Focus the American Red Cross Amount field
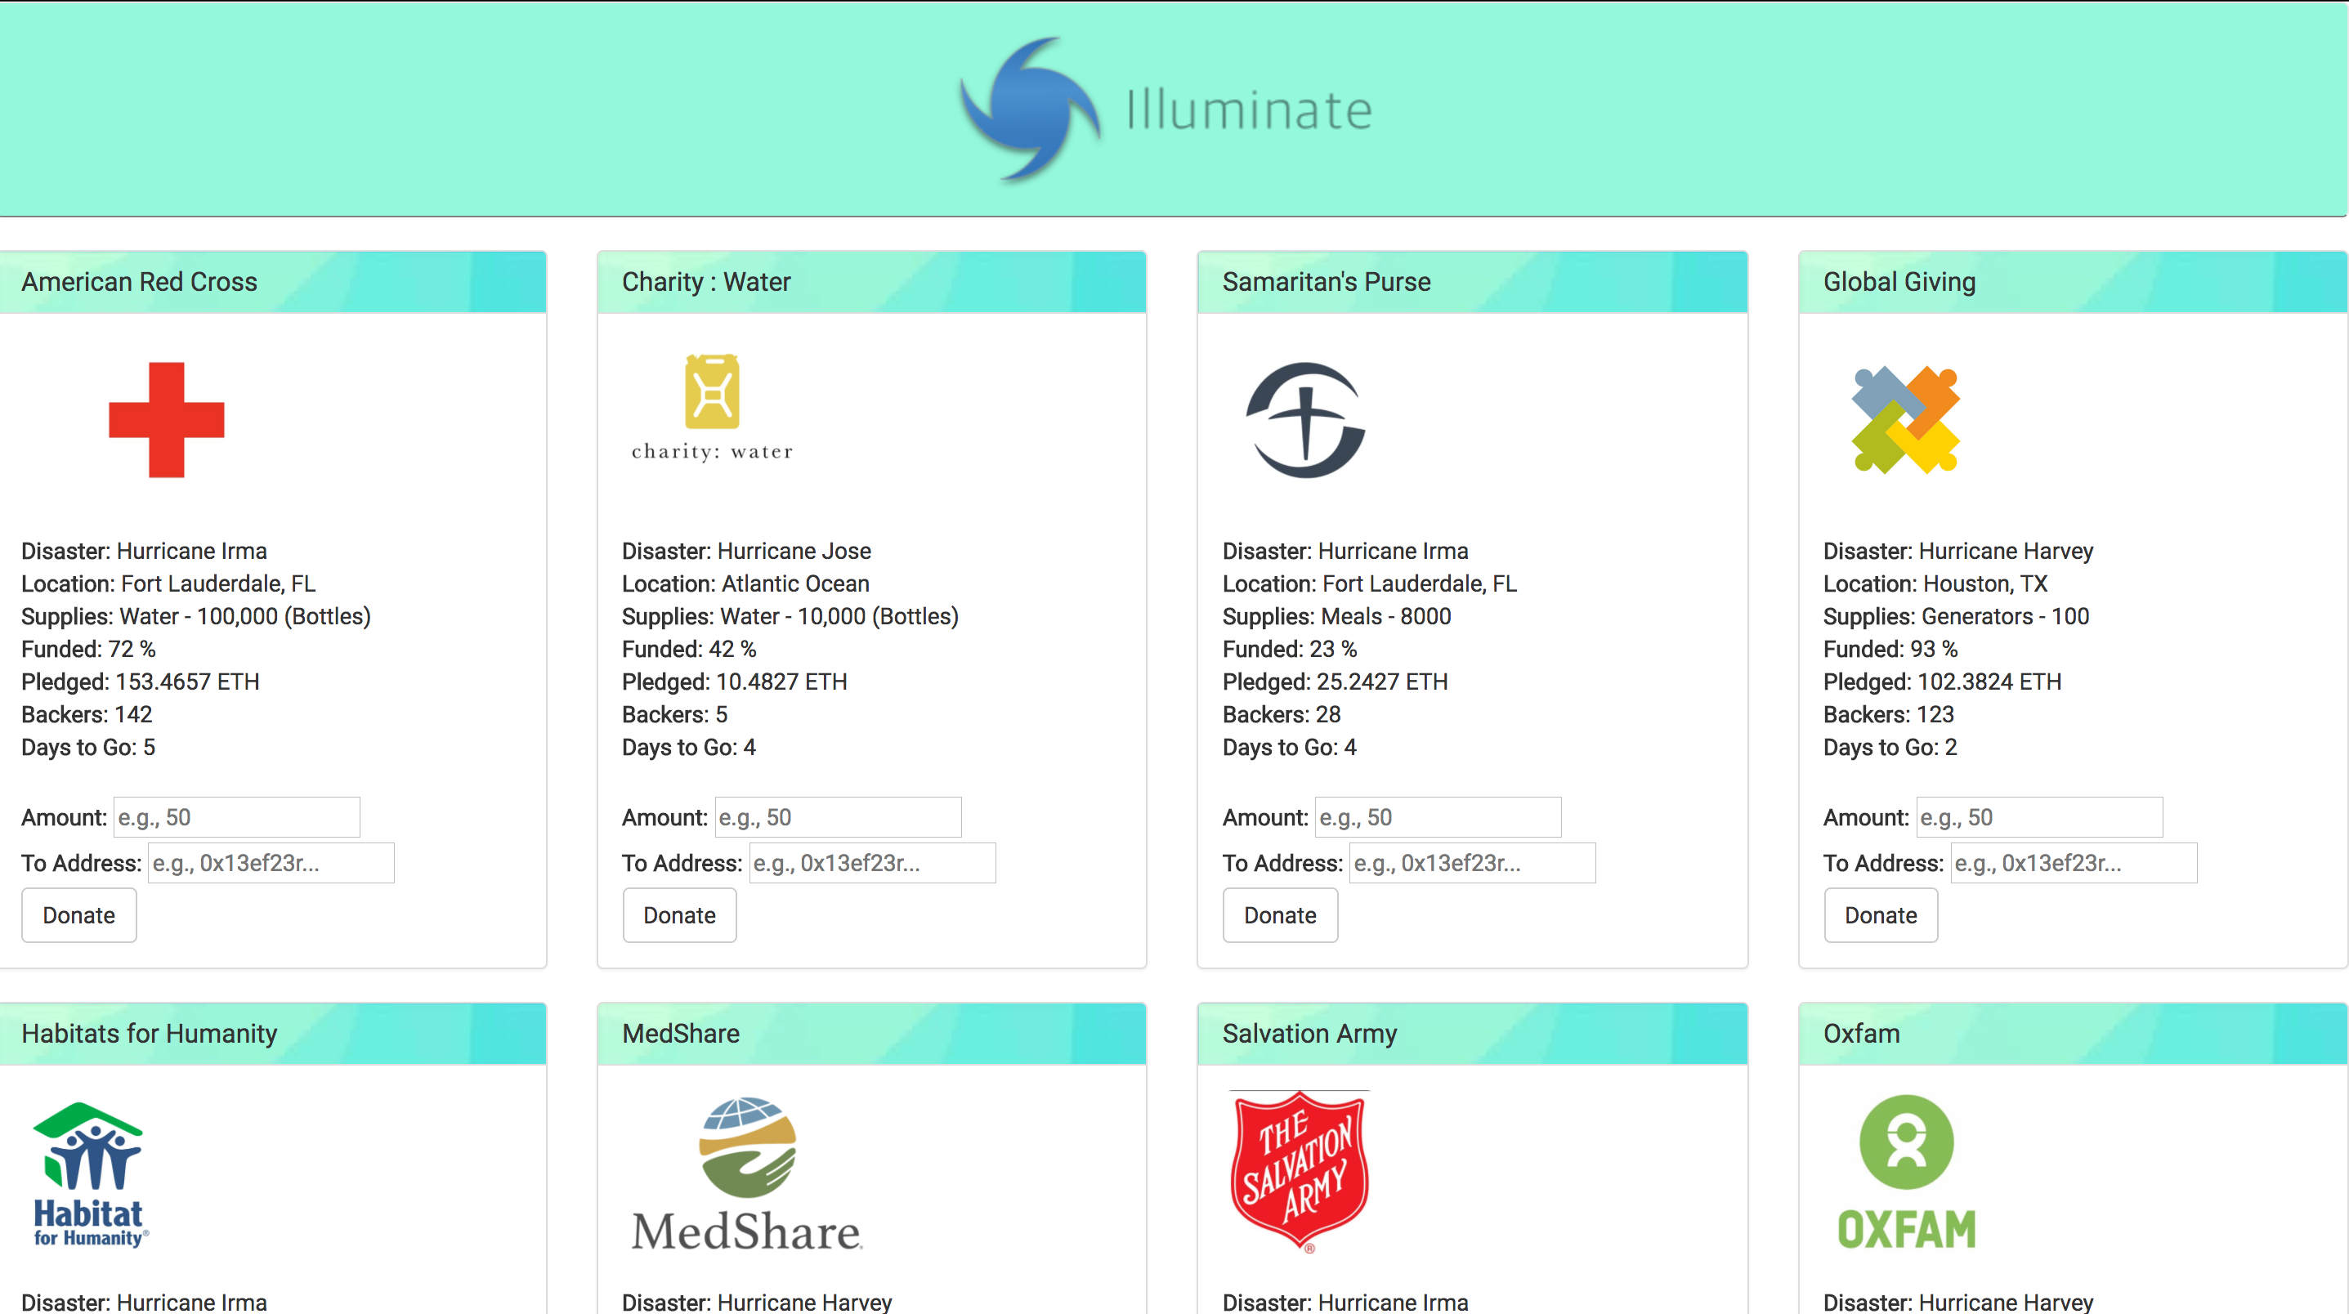Viewport: 2349px width, 1314px height. click(236, 817)
